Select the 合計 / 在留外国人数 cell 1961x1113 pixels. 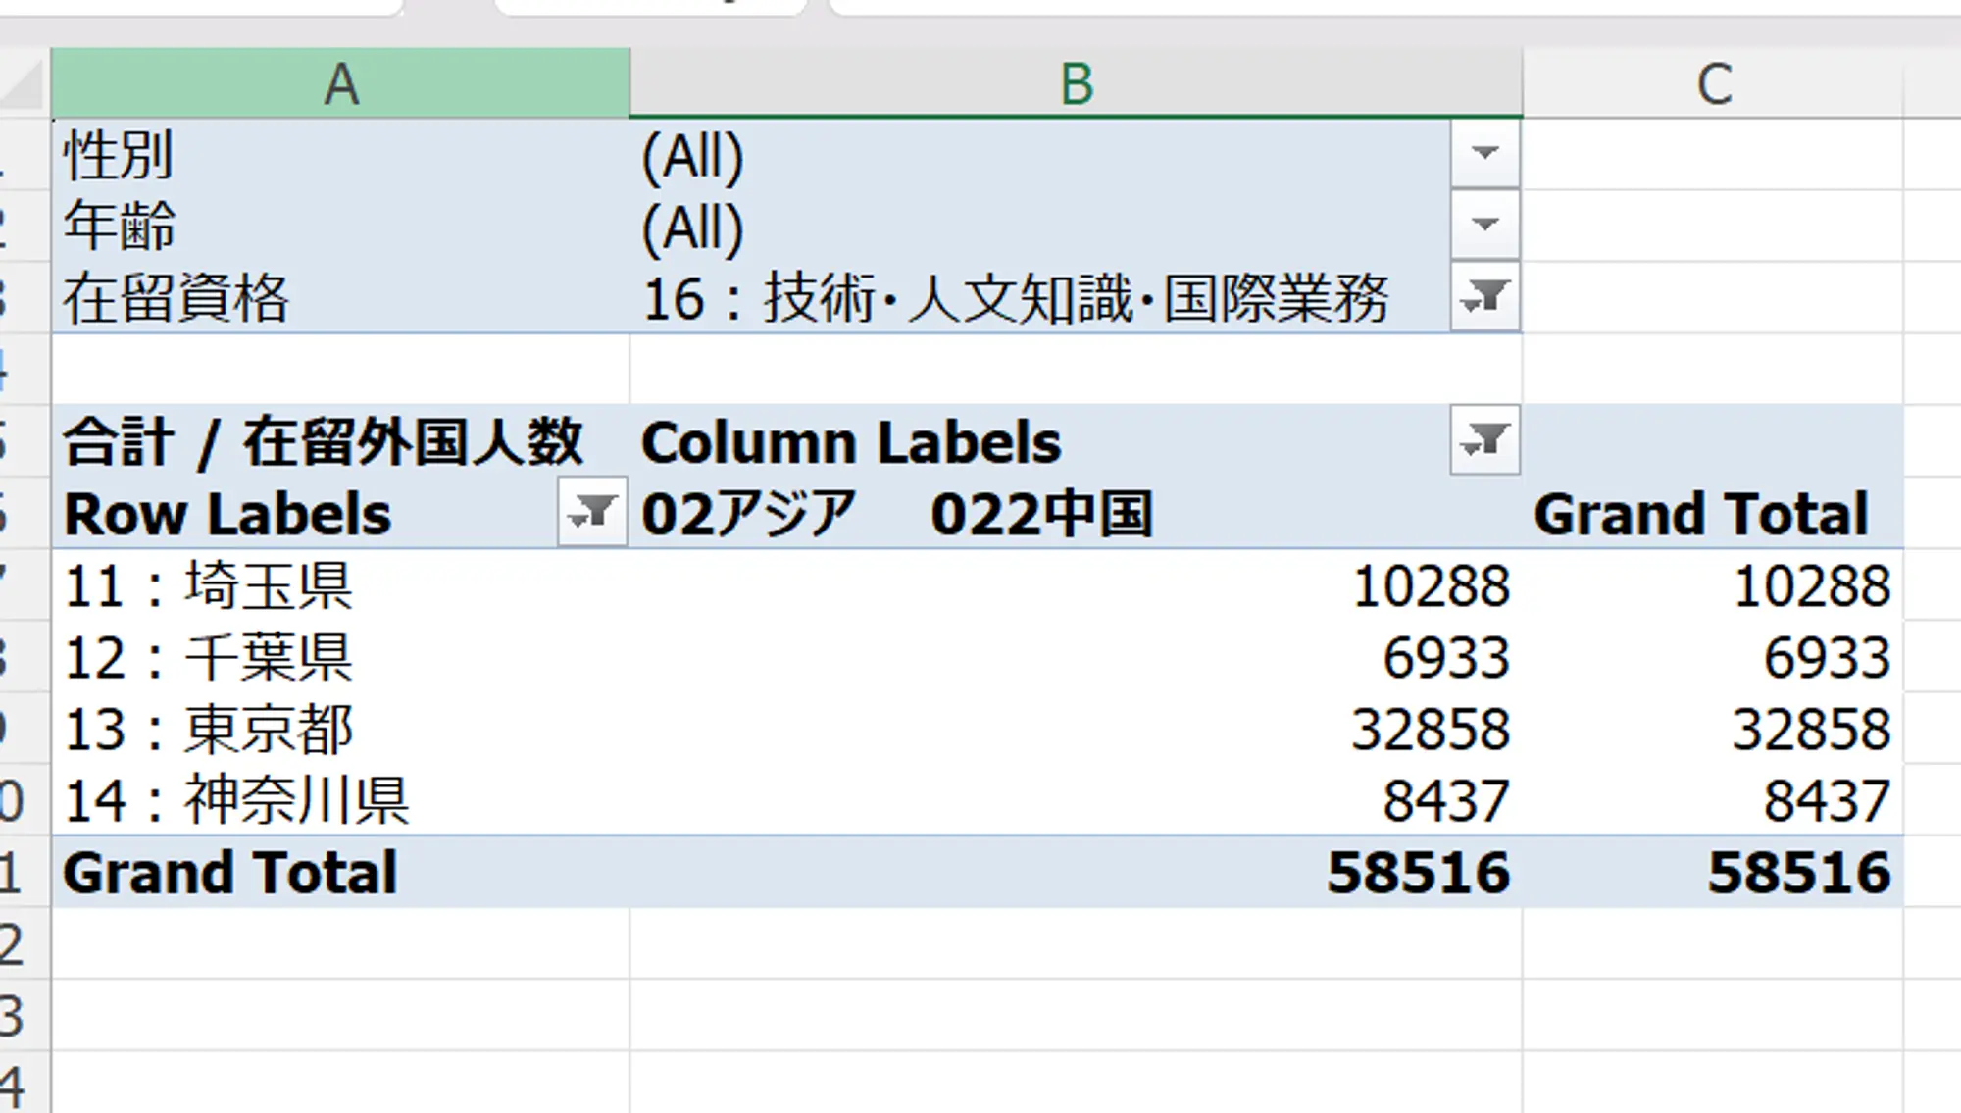(x=340, y=441)
